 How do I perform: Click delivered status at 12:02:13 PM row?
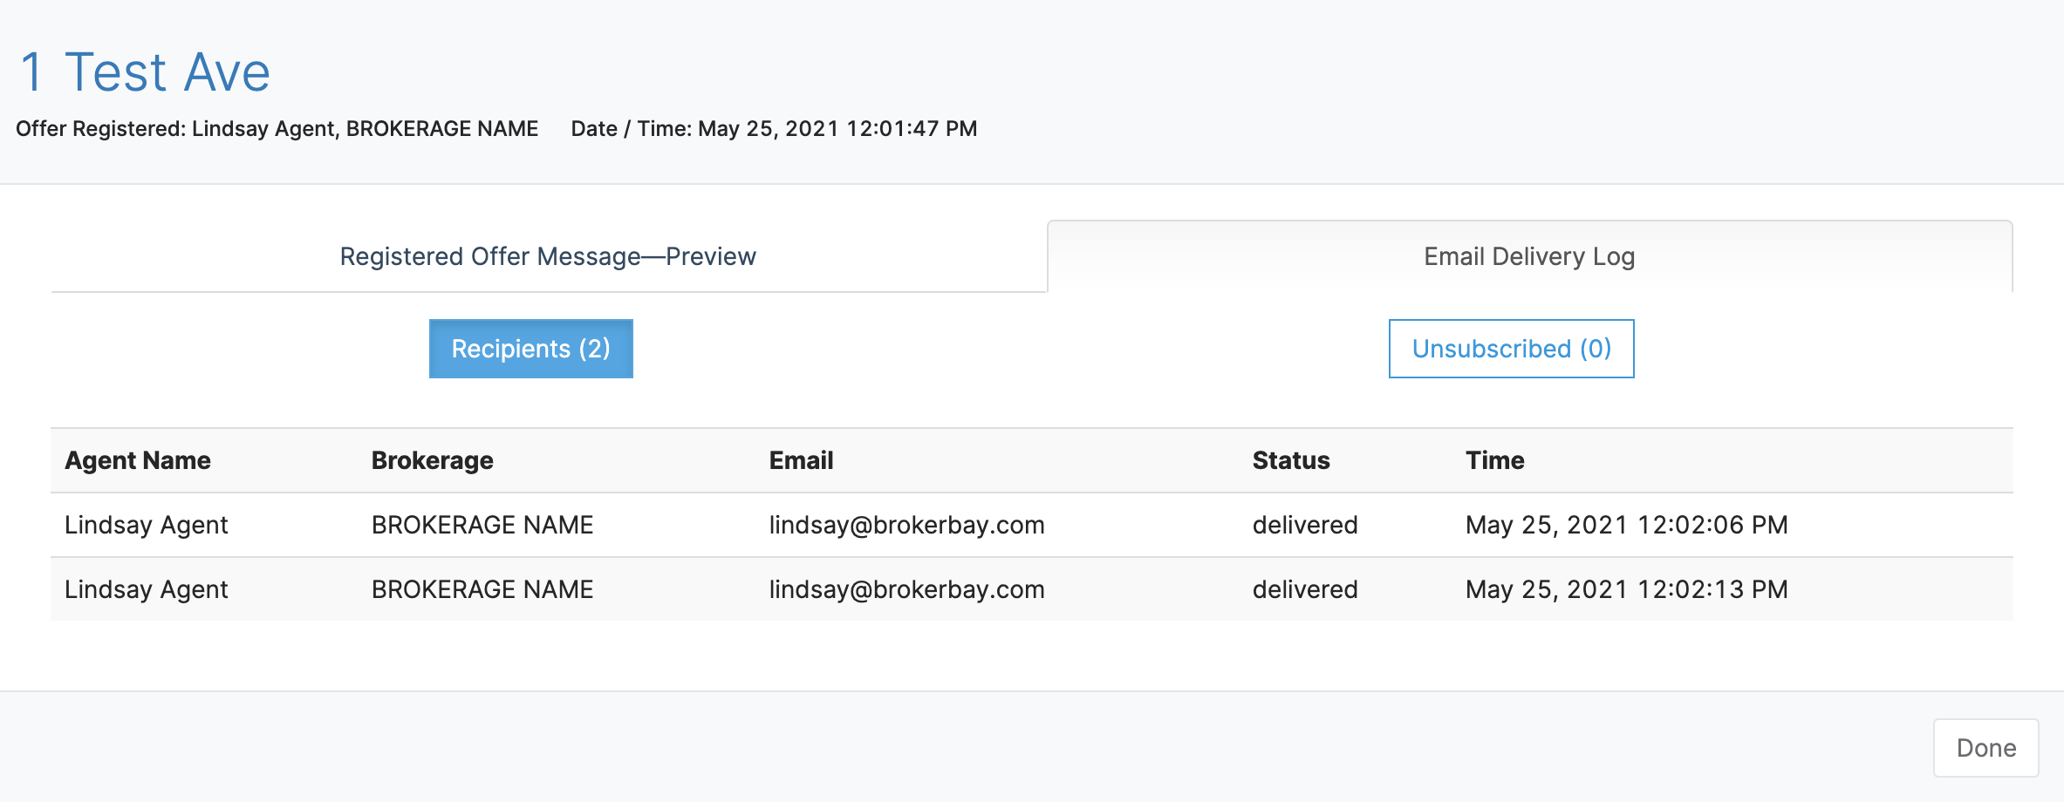[x=1305, y=589]
